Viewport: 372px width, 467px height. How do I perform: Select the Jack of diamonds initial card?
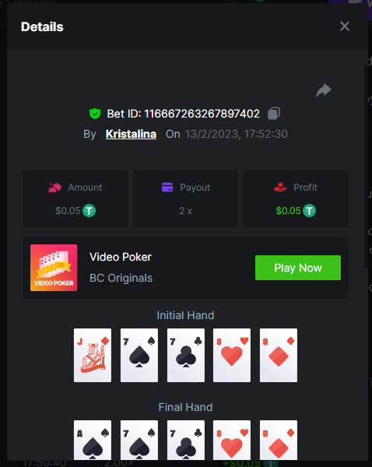(93, 356)
